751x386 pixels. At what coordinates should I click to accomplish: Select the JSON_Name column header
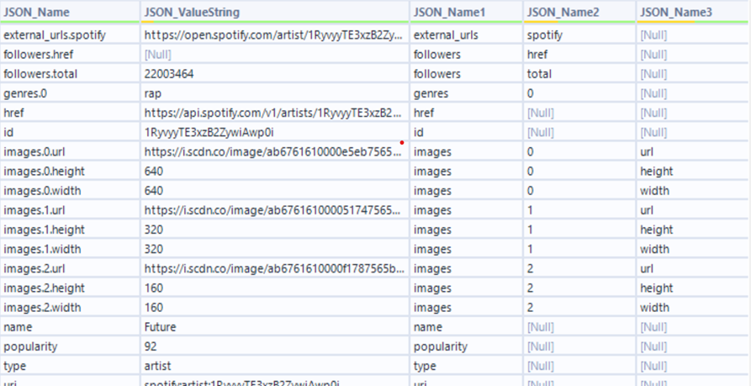coord(70,12)
